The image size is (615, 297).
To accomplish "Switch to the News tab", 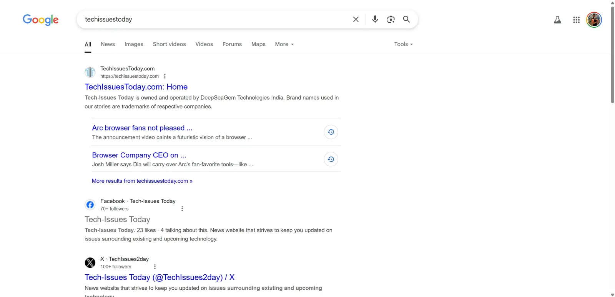I will pos(108,44).
